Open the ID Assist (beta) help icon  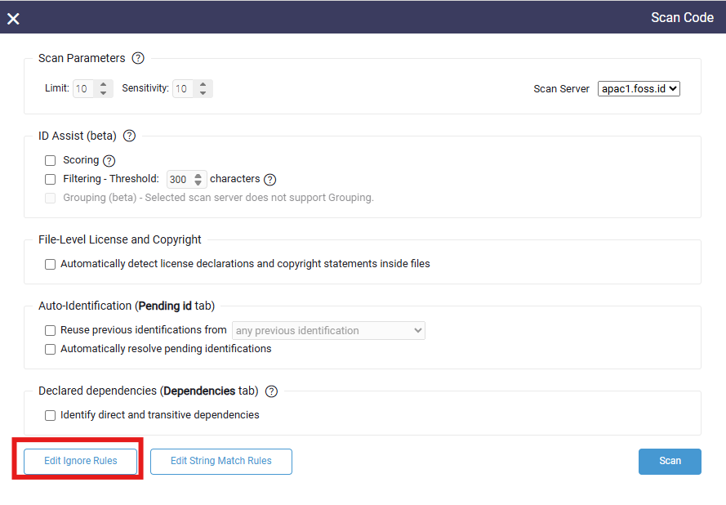tap(129, 136)
